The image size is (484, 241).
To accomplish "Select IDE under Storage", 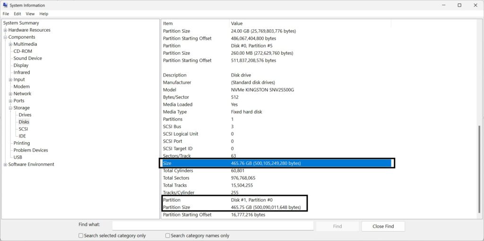I will pos(22,137).
